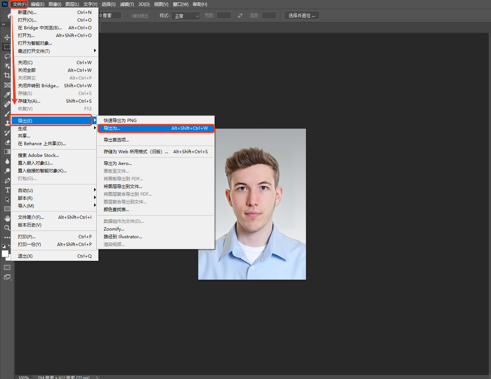Open the 样式 style dropdown
491x379 pixels.
click(186, 16)
